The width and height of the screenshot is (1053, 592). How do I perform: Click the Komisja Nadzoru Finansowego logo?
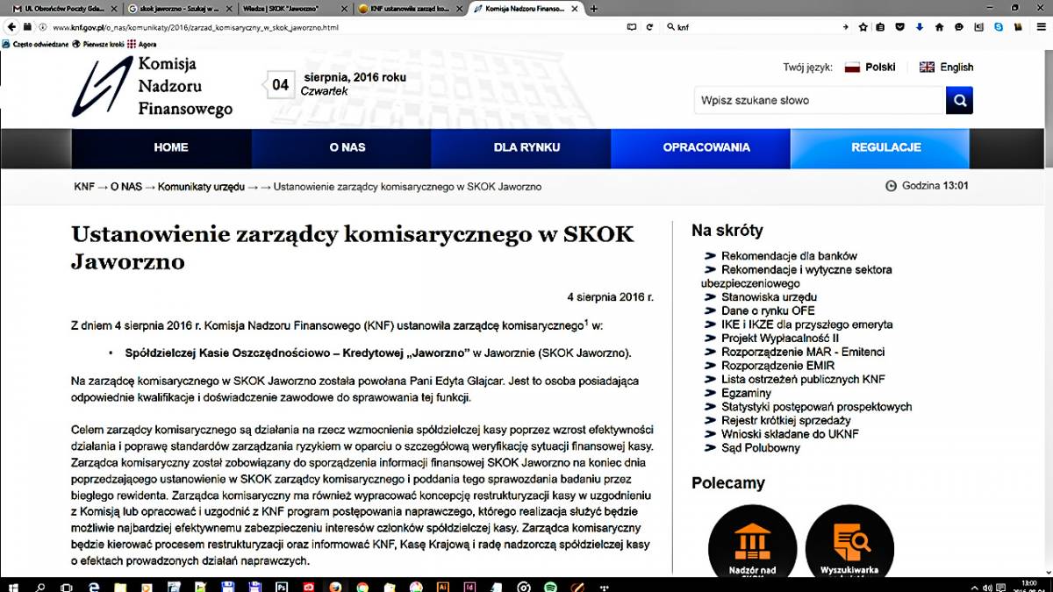[x=152, y=86]
